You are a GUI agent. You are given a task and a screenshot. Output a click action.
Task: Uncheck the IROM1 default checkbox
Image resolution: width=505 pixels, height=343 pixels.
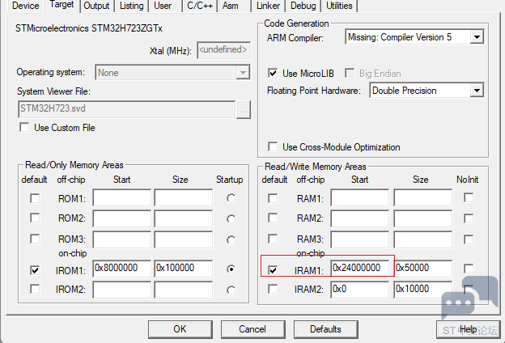(35, 270)
